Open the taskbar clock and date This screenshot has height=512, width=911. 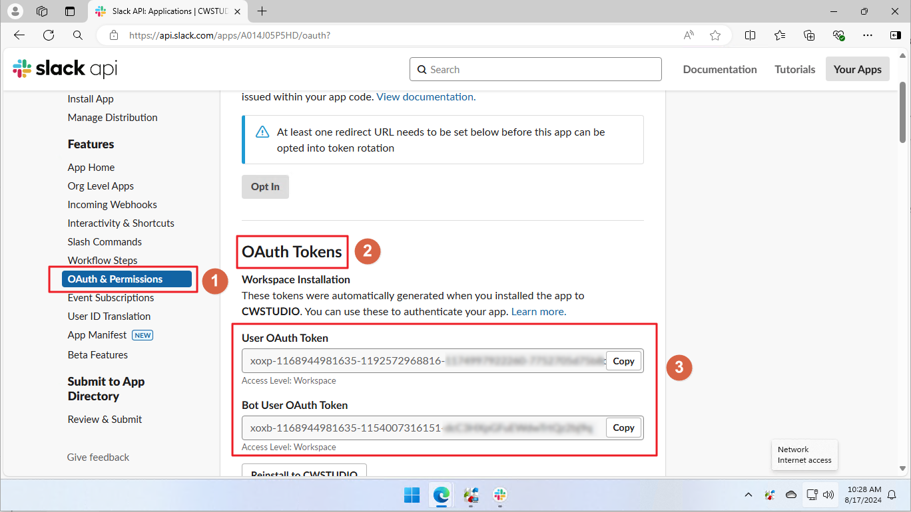[862, 494]
